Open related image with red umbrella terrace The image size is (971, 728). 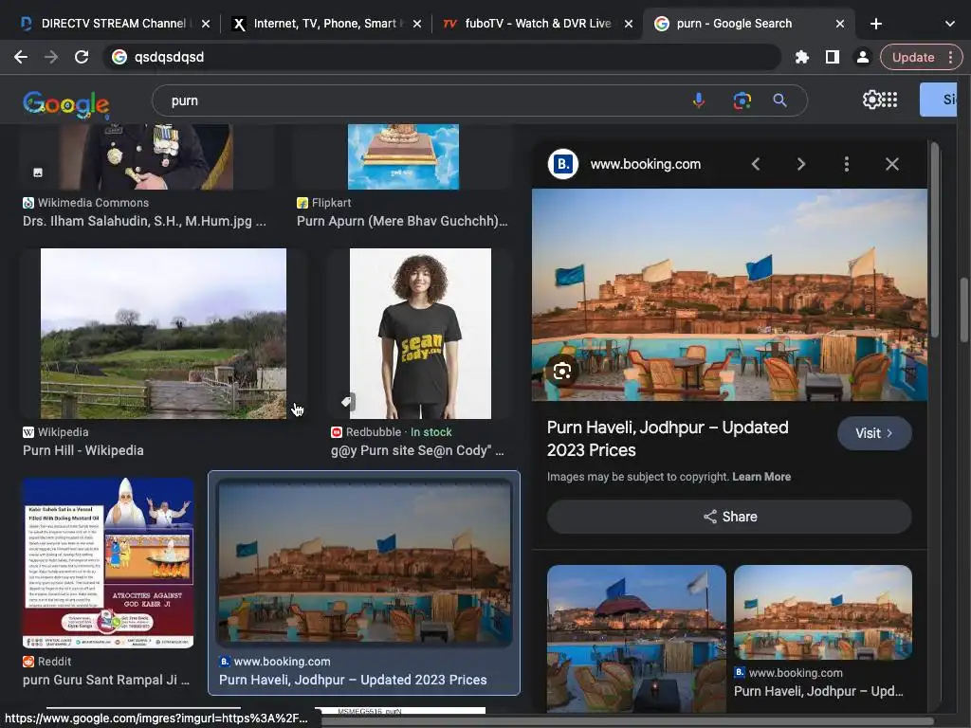coord(636,638)
